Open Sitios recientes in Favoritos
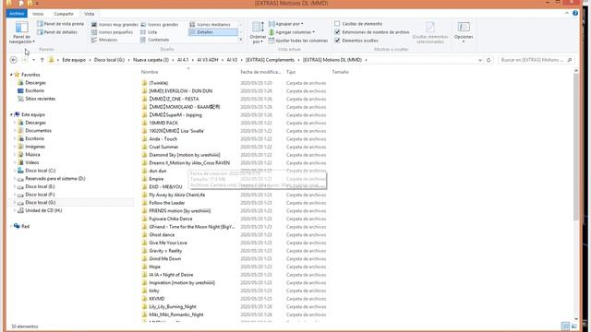The image size is (591, 332). 37,99
